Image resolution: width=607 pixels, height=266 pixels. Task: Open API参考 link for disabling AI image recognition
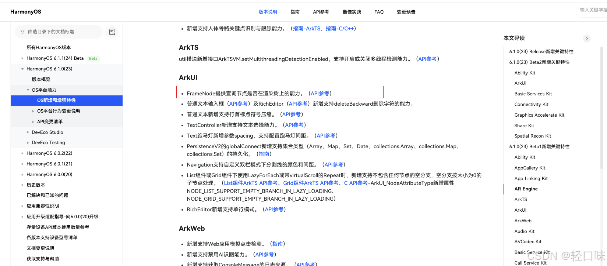[x=264, y=255]
